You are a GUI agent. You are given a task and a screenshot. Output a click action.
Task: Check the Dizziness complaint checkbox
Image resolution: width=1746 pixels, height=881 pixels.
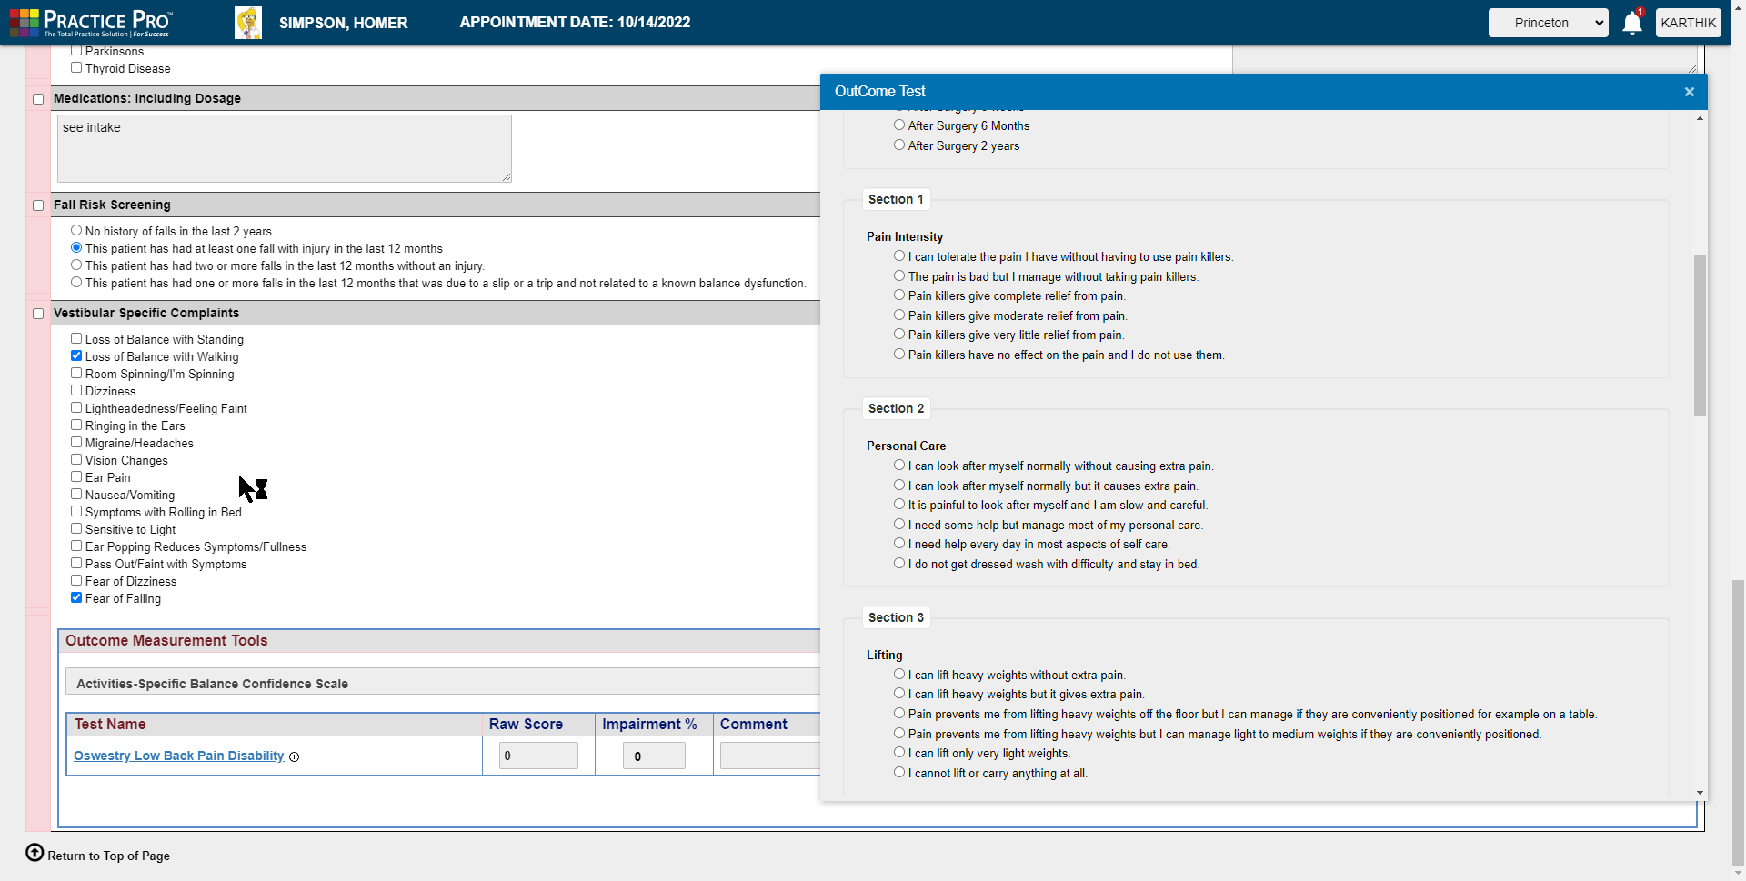point(76,390)
